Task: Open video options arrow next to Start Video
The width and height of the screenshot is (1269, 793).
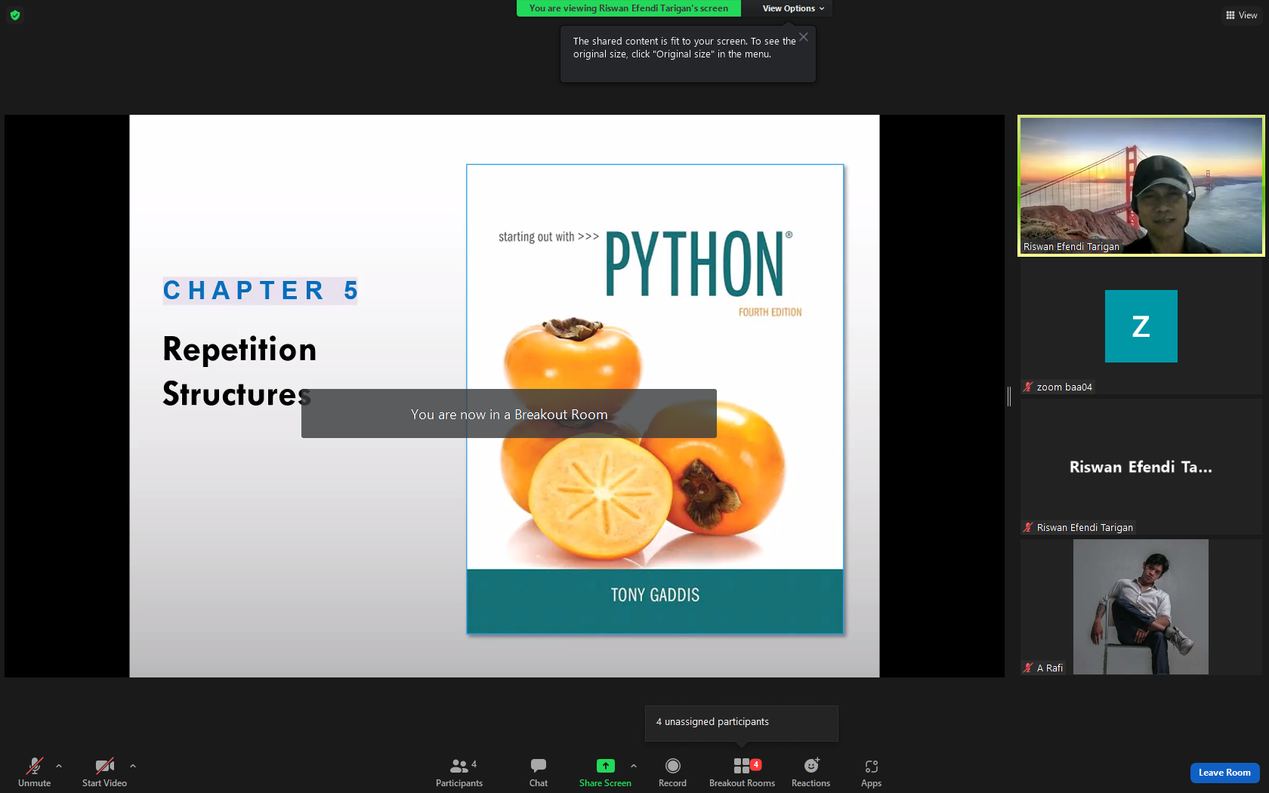Action: (x=133, y=766)
